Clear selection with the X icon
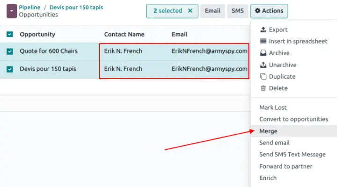Viewport: 337px width, 187px height. (190, 11)
